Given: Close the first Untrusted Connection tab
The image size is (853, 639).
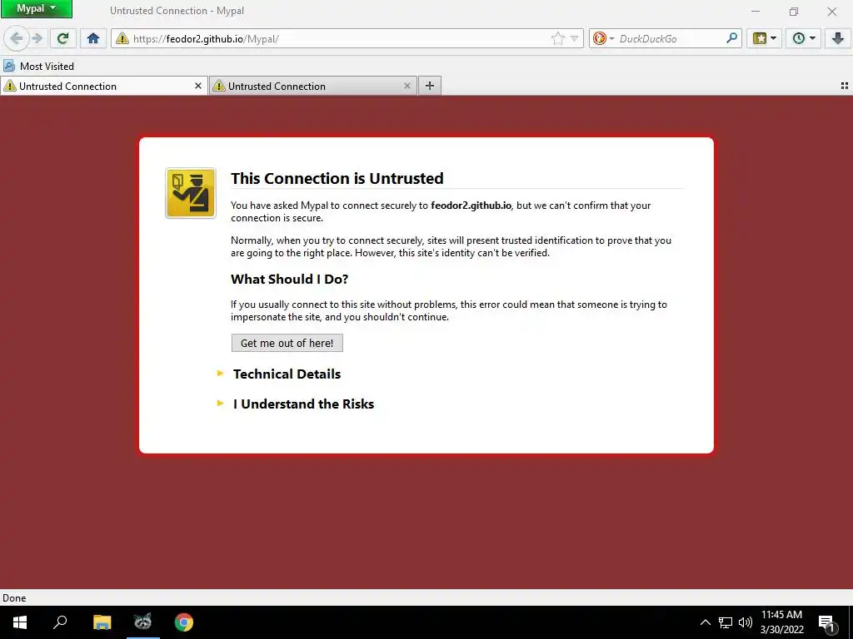Looking at the screenshot, I should point(198,86).
